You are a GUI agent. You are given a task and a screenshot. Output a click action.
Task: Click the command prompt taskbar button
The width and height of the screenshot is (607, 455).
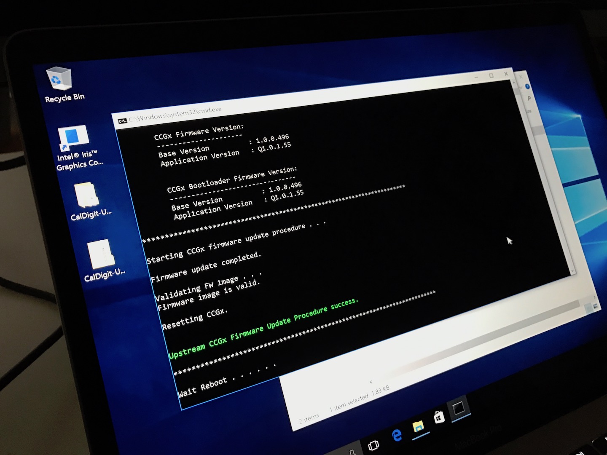coord(458,408)
